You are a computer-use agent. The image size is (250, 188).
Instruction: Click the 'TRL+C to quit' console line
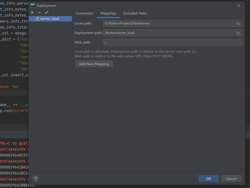pyautogui.click(x=14, y=143)
